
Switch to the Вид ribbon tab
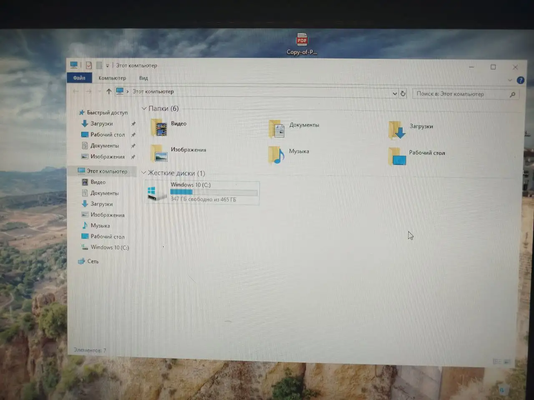(144, 78)
